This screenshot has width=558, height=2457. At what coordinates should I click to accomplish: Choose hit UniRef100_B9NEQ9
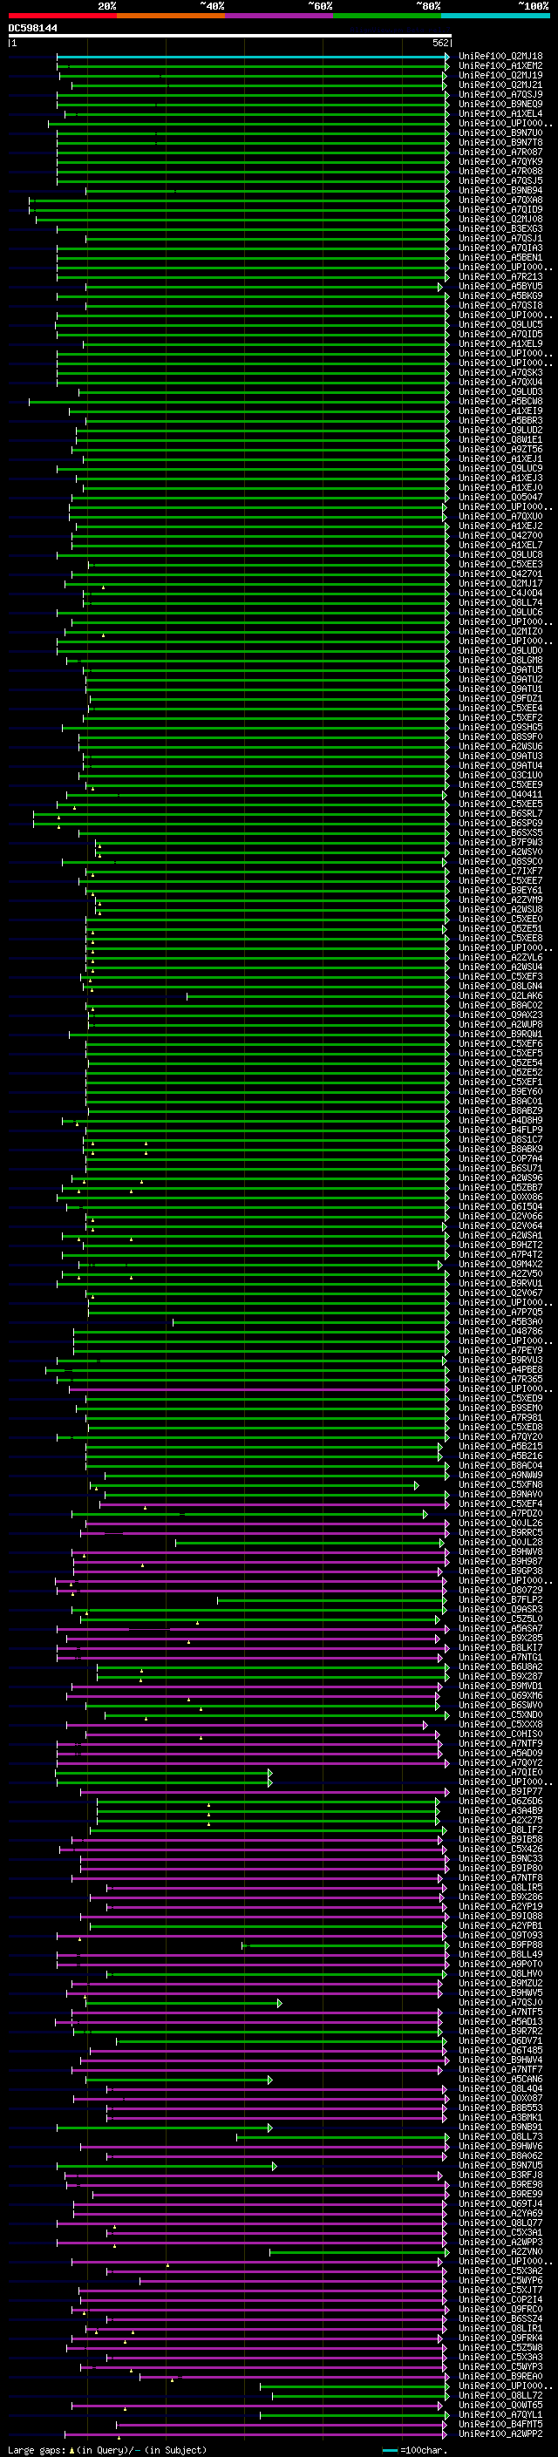(x=500, y=104)
